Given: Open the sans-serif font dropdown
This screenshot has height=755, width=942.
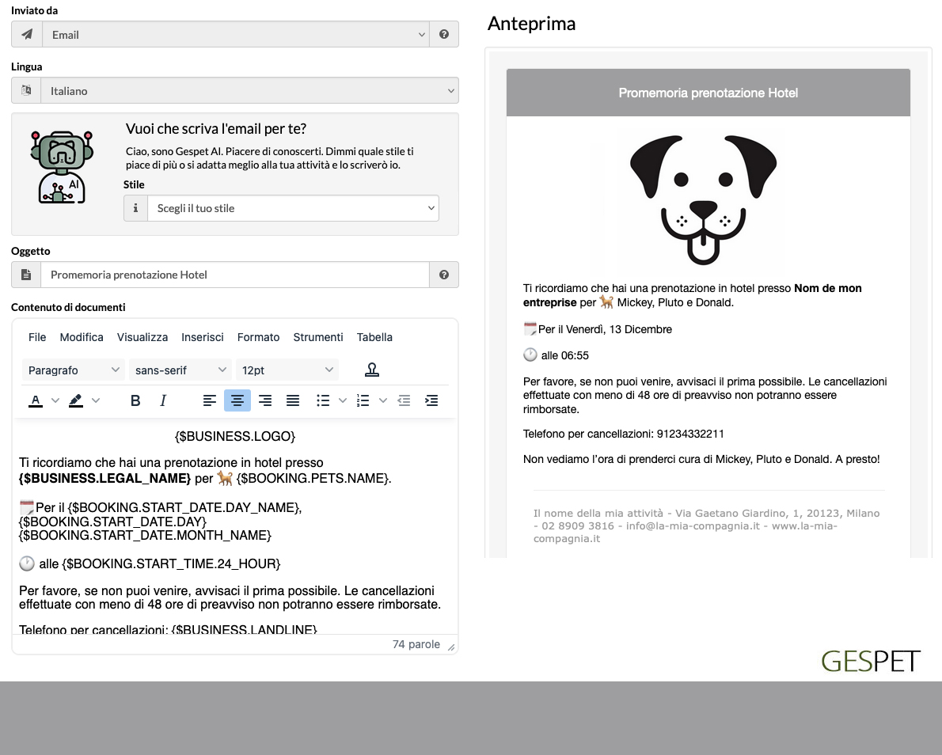Looking at the screenshot, I should click(180, 370).
